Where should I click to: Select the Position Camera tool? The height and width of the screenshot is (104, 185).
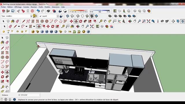click(158, 21)
